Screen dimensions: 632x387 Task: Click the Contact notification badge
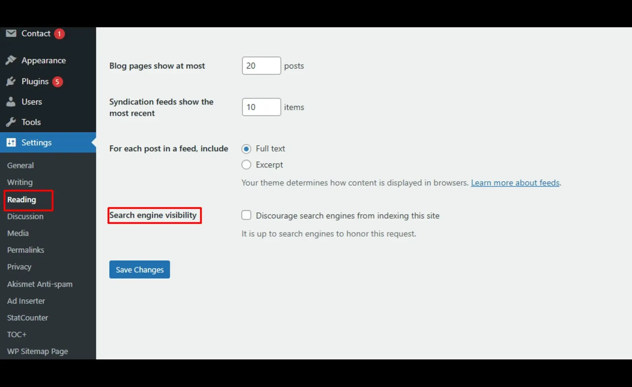59,34
